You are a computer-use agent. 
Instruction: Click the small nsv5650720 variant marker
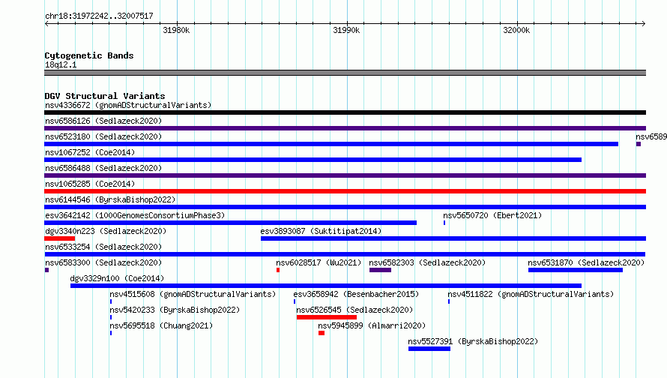coord(444,223)
